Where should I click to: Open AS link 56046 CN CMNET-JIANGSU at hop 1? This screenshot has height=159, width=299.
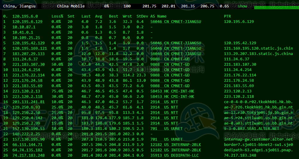176,22
